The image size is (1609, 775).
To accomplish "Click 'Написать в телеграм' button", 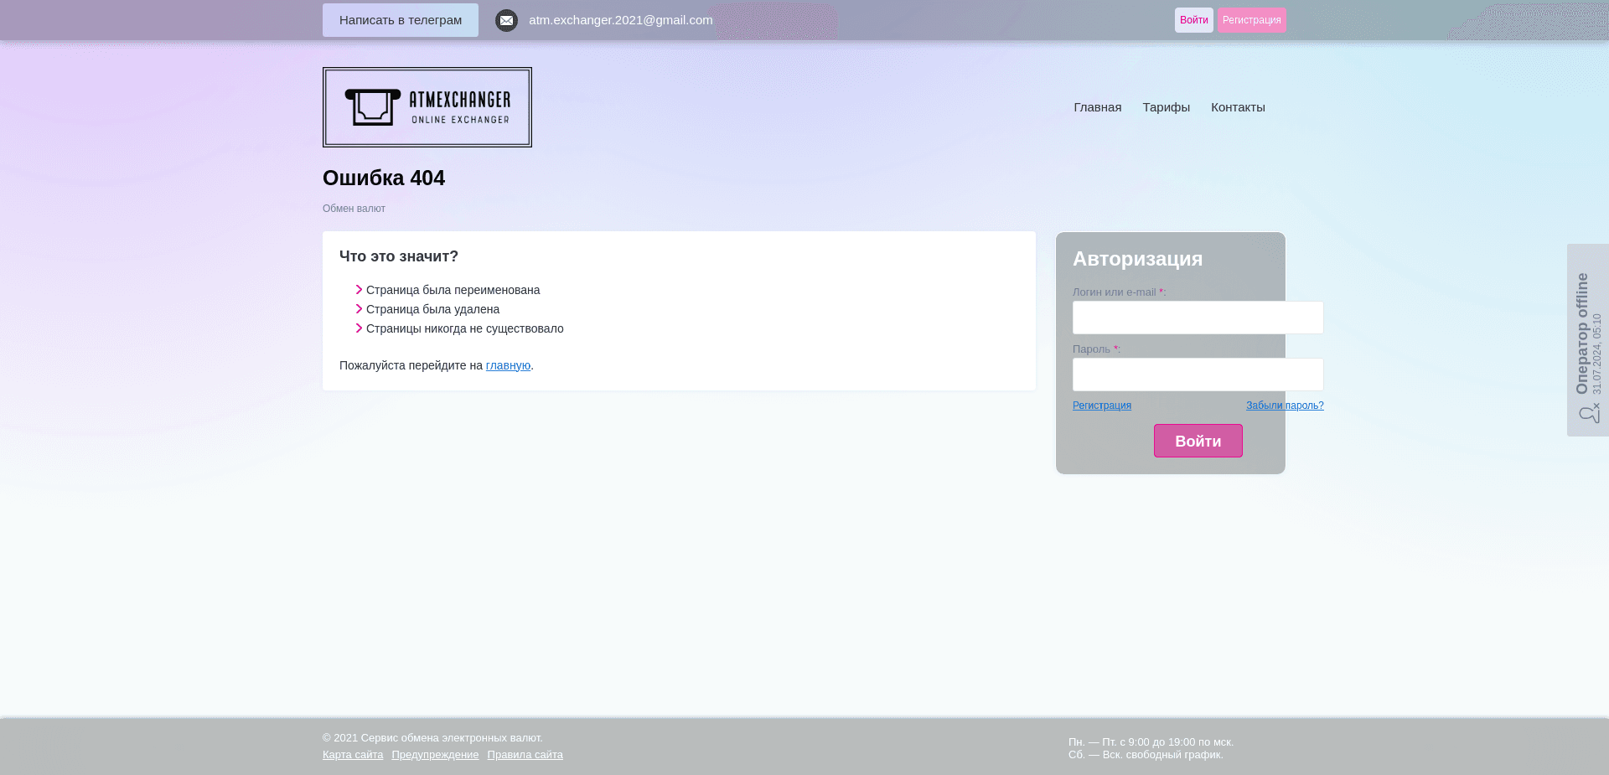I will click(400, 19).
